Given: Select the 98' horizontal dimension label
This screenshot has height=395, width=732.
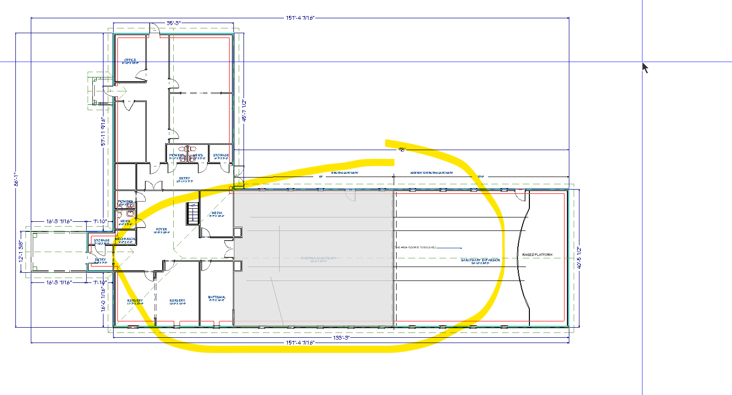Looking at the screenshot, I should click(401, 150).
